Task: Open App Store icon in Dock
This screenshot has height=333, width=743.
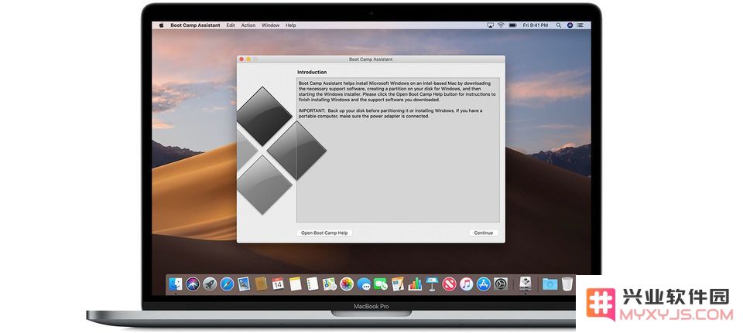Action: [x=483, y=284]
